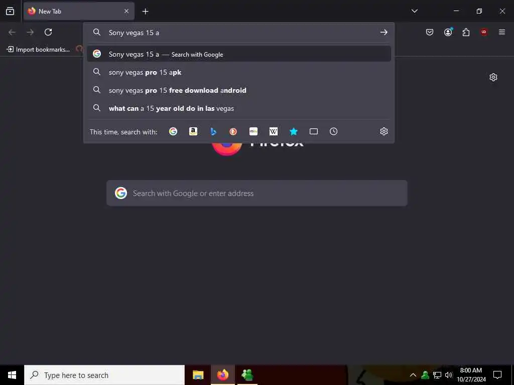Viewport: 514px width, 385px height.
Task: Reload the current page
Action: point(48,32)
